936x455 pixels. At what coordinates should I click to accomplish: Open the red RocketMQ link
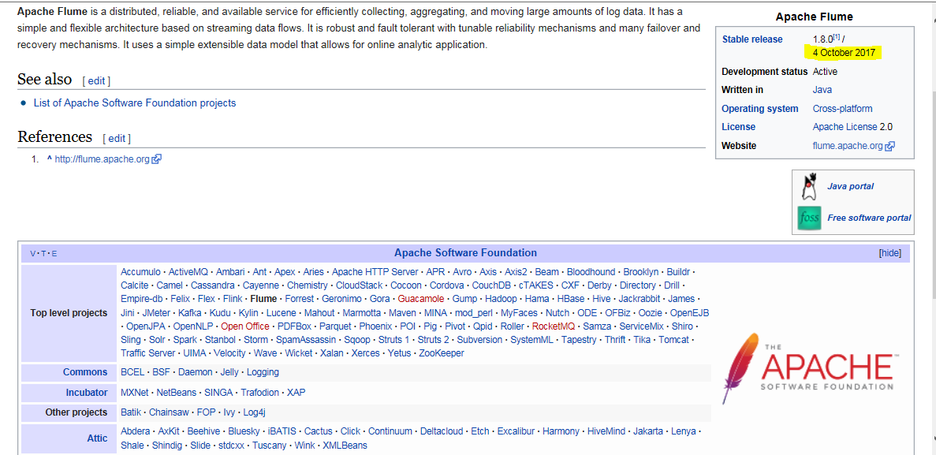click(x=554, y=326)
